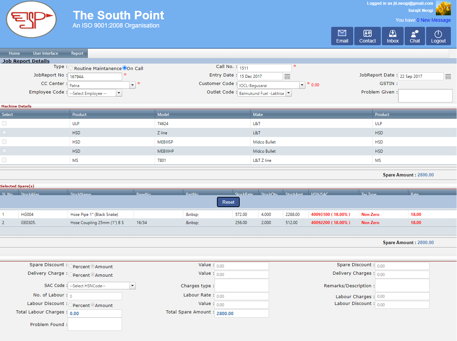The height and width of the screenshot is (341, 457).
Task: Check the HSD MEBIIISP machine row
Action: [4, 142]
